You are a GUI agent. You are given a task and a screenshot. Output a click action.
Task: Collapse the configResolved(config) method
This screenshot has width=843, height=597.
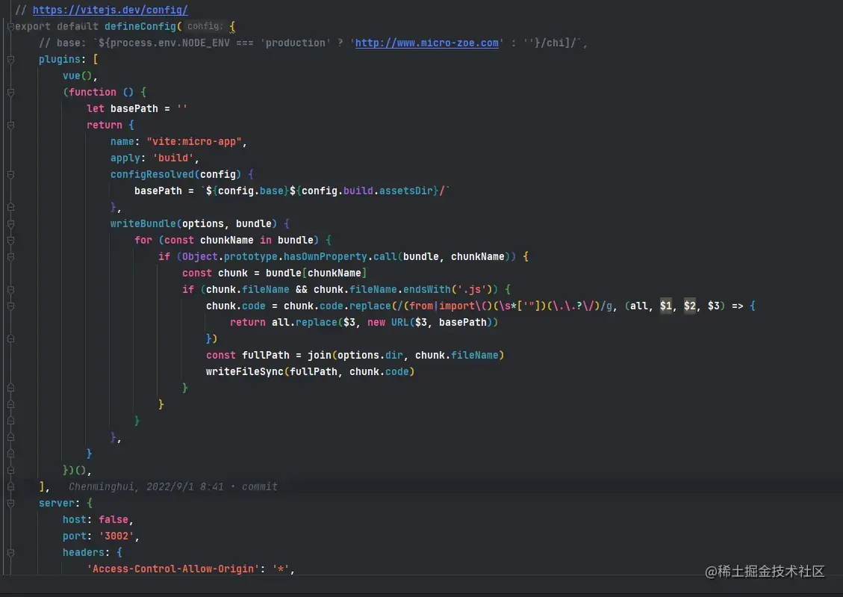(10, 175)
